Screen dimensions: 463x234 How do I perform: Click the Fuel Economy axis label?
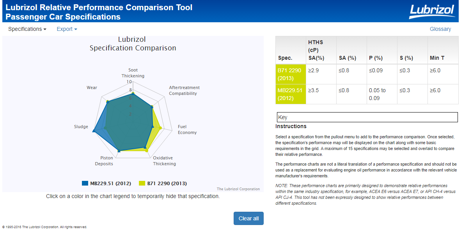(187, 130)
